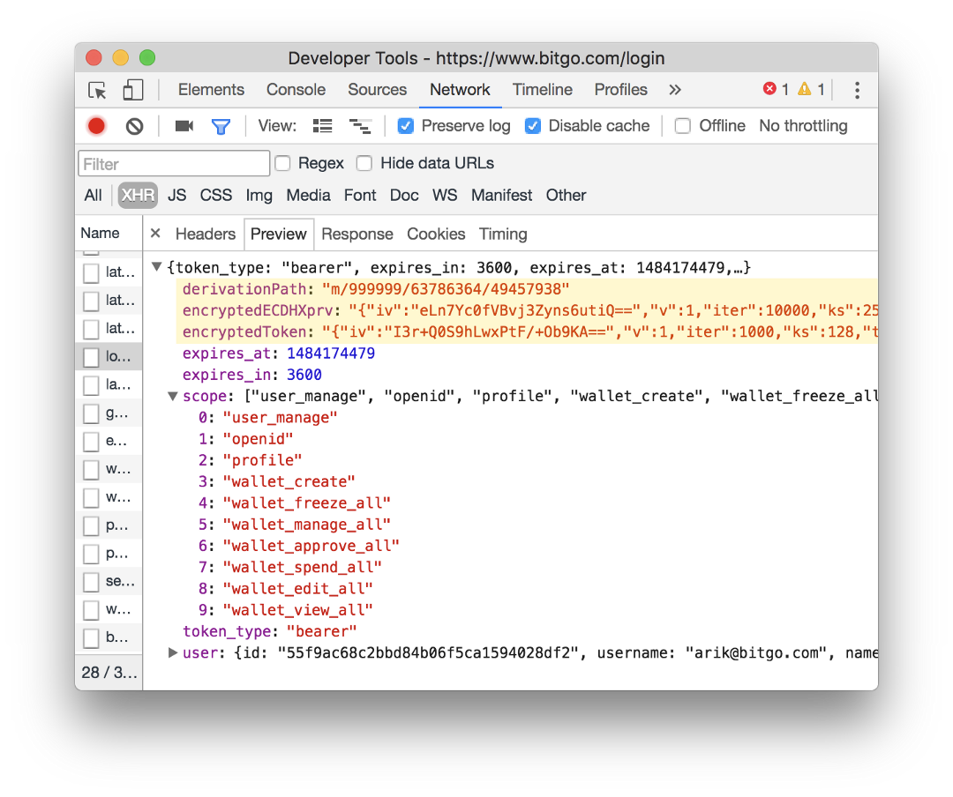
Task: Enable the Offline checkbox
Action: (682, 126)
